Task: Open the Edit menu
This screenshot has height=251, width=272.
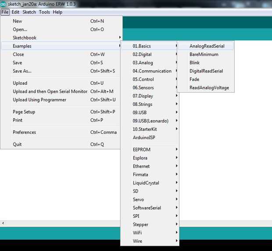Action: point(15,12)
